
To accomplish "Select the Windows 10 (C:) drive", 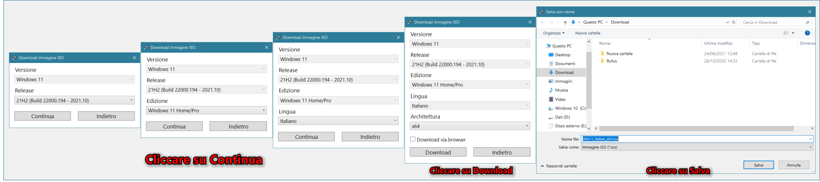I will tap(567, 108).
